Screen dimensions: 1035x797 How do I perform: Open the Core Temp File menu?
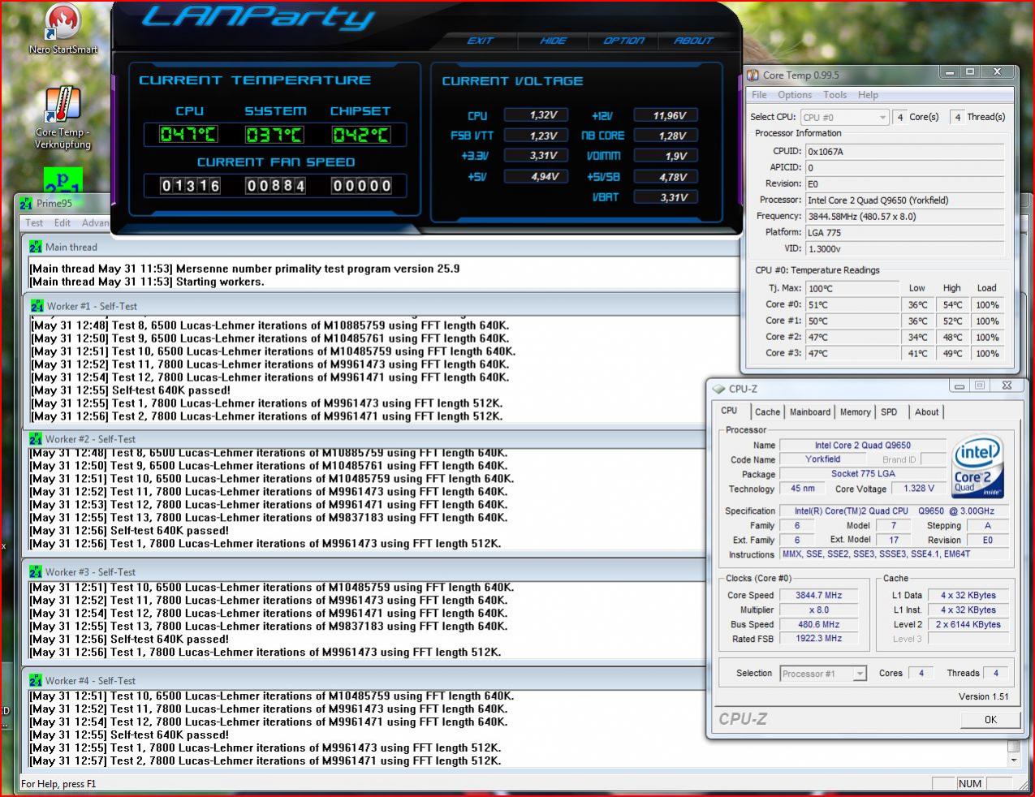pyautogui.click(x=759, y=95)
